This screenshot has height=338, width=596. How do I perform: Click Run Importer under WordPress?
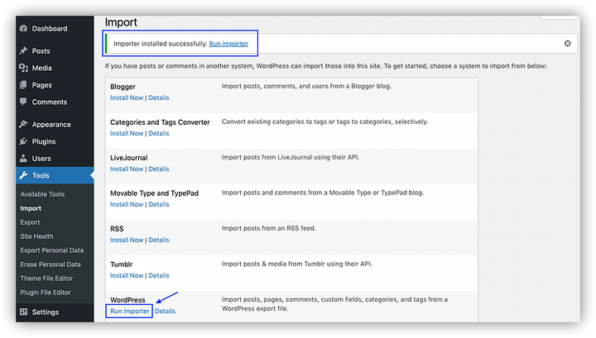pyautogui.click(x=130, y=312)
